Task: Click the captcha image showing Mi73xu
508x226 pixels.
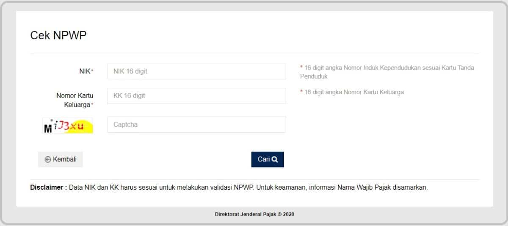Action: tap(68, 125)
